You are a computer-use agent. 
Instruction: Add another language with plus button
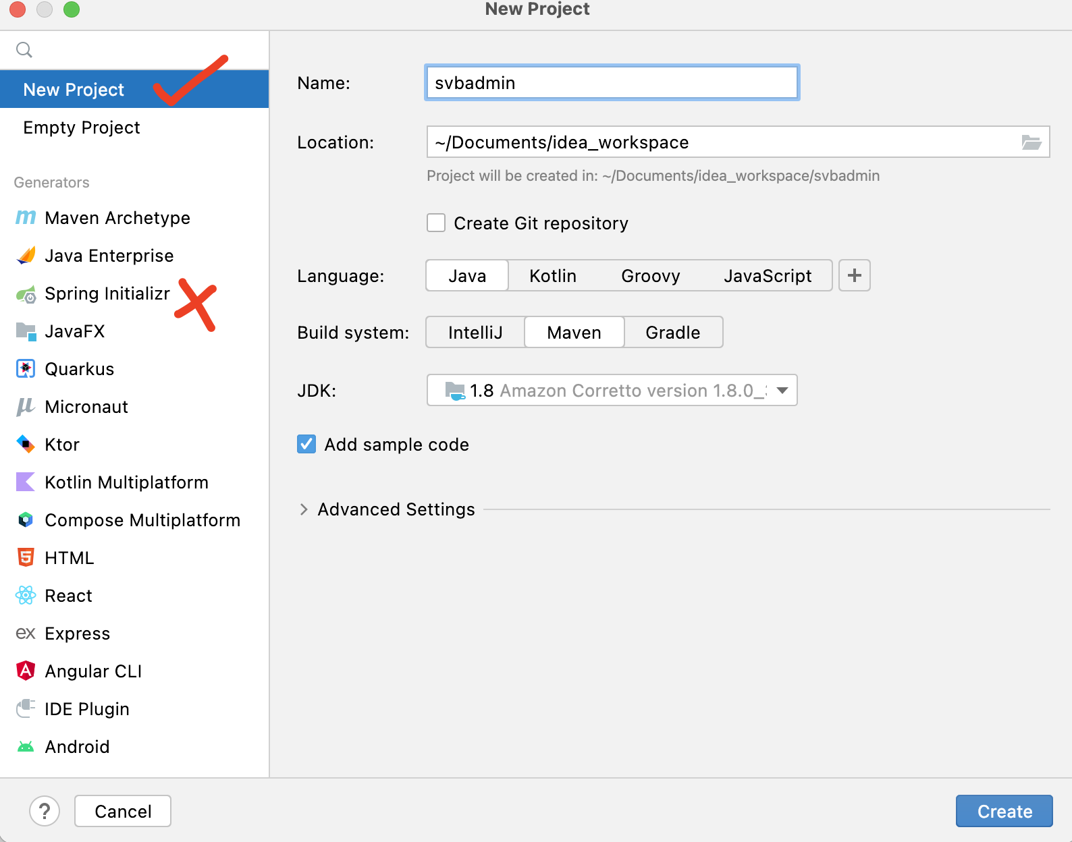855,275
